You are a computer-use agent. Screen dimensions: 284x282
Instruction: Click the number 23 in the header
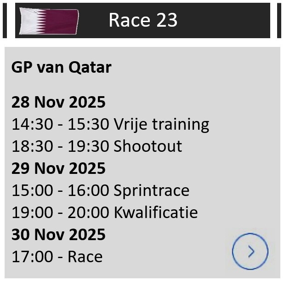coord(167,20)
